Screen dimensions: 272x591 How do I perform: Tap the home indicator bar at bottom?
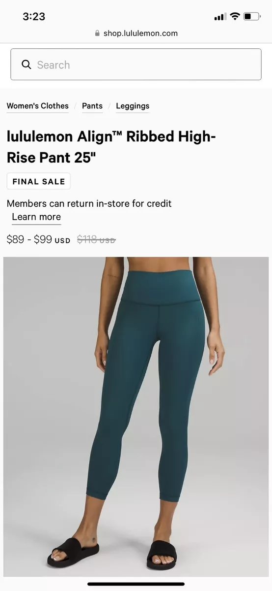[x=136, y=584]
